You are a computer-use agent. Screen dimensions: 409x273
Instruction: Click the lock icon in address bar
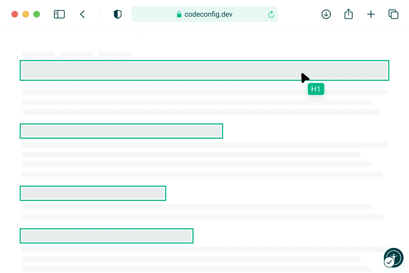[179, 14]
